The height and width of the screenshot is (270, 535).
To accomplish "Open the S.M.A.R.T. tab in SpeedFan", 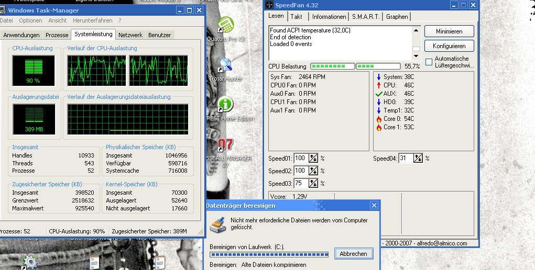I will point(366,17).
